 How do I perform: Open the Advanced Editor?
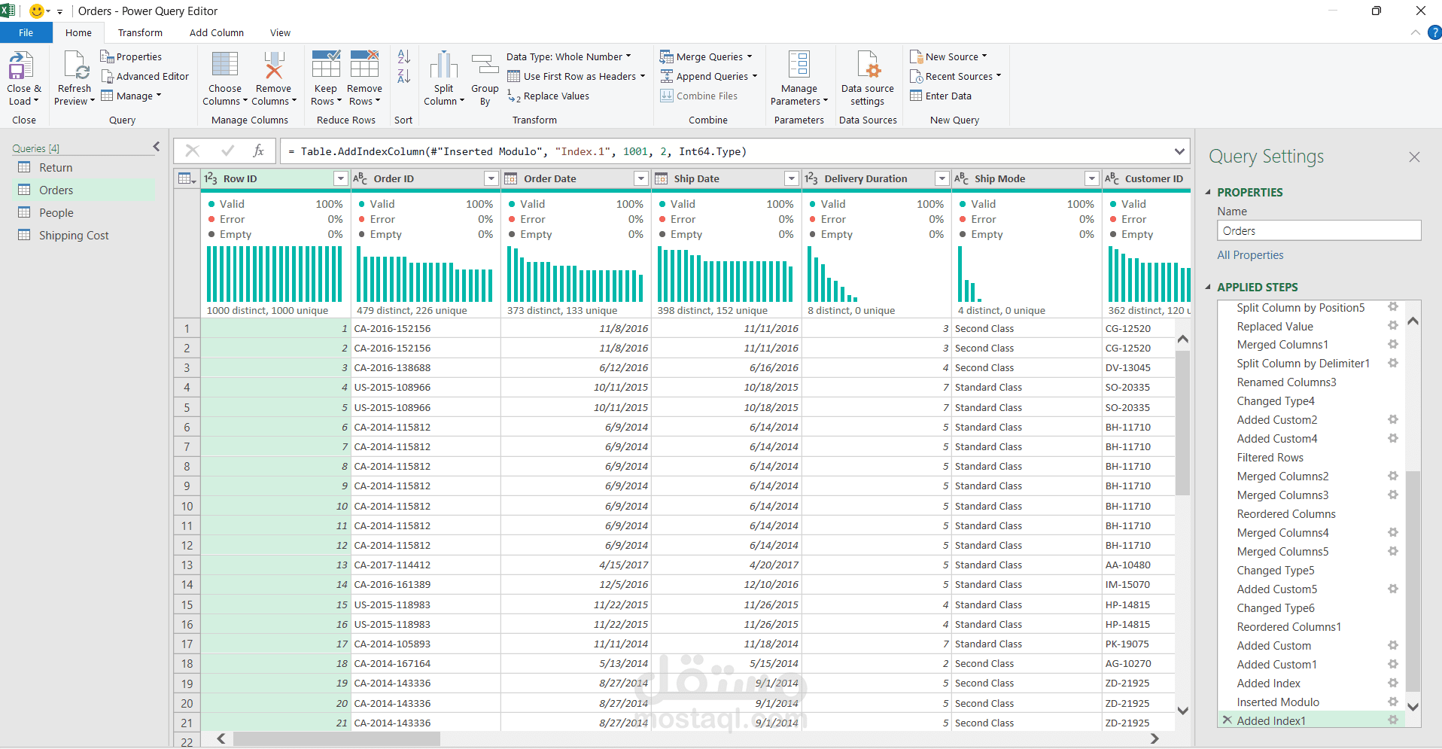coord(145,76)
